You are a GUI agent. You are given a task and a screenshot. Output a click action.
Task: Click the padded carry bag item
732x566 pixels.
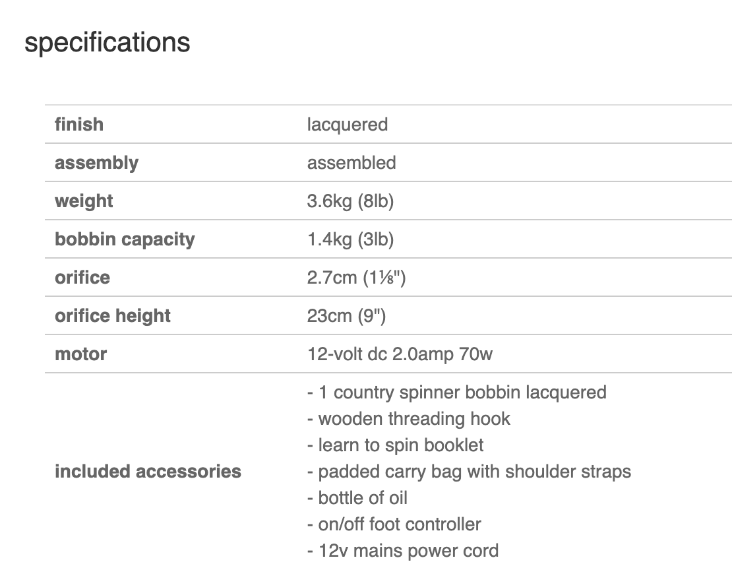(474, 471)
